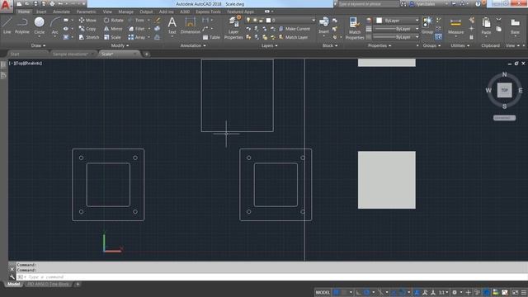
Task: Click ViewCube TOP face
Action: tap(504, 90)
